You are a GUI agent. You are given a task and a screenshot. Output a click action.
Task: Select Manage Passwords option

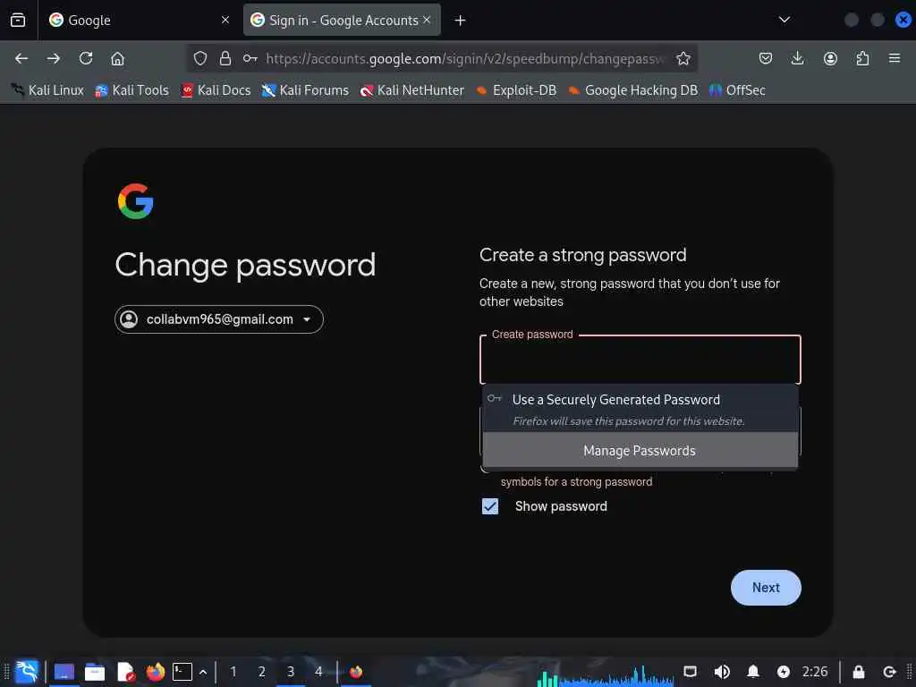click(x=640, y=451)
